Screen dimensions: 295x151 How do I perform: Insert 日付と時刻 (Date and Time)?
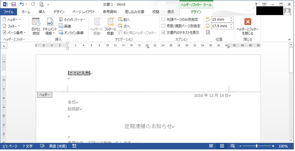(36, 26)
